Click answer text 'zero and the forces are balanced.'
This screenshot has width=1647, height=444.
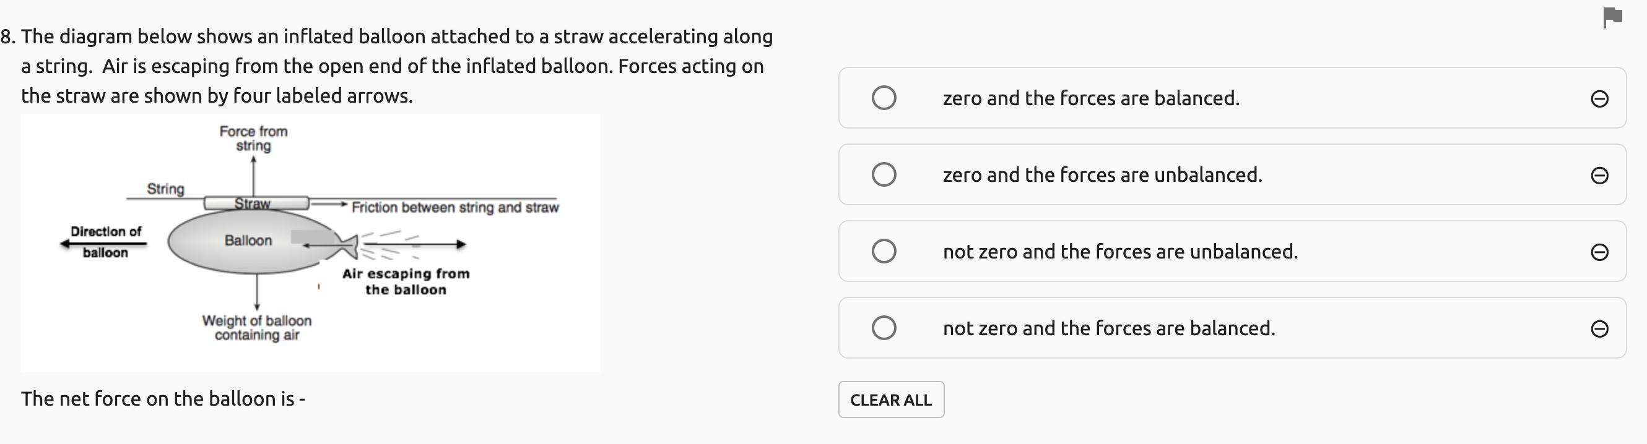point(1091,98)
